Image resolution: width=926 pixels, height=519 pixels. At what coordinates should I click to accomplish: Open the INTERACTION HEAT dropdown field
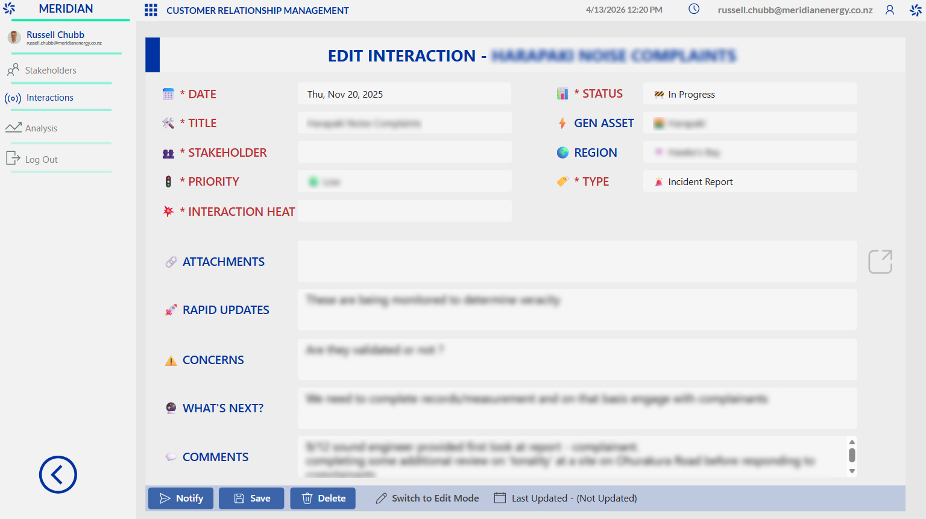click(x=405, y=211)
